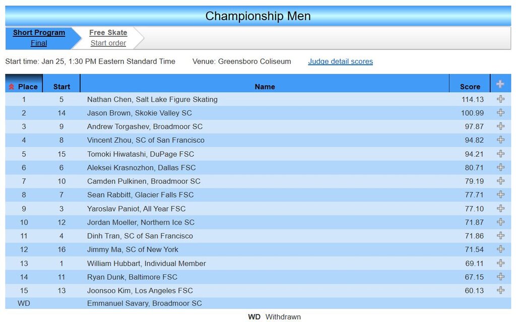Expand Yaroslav Paniot's row details
The image size is (516, 322).
click(x=500, y=208)
